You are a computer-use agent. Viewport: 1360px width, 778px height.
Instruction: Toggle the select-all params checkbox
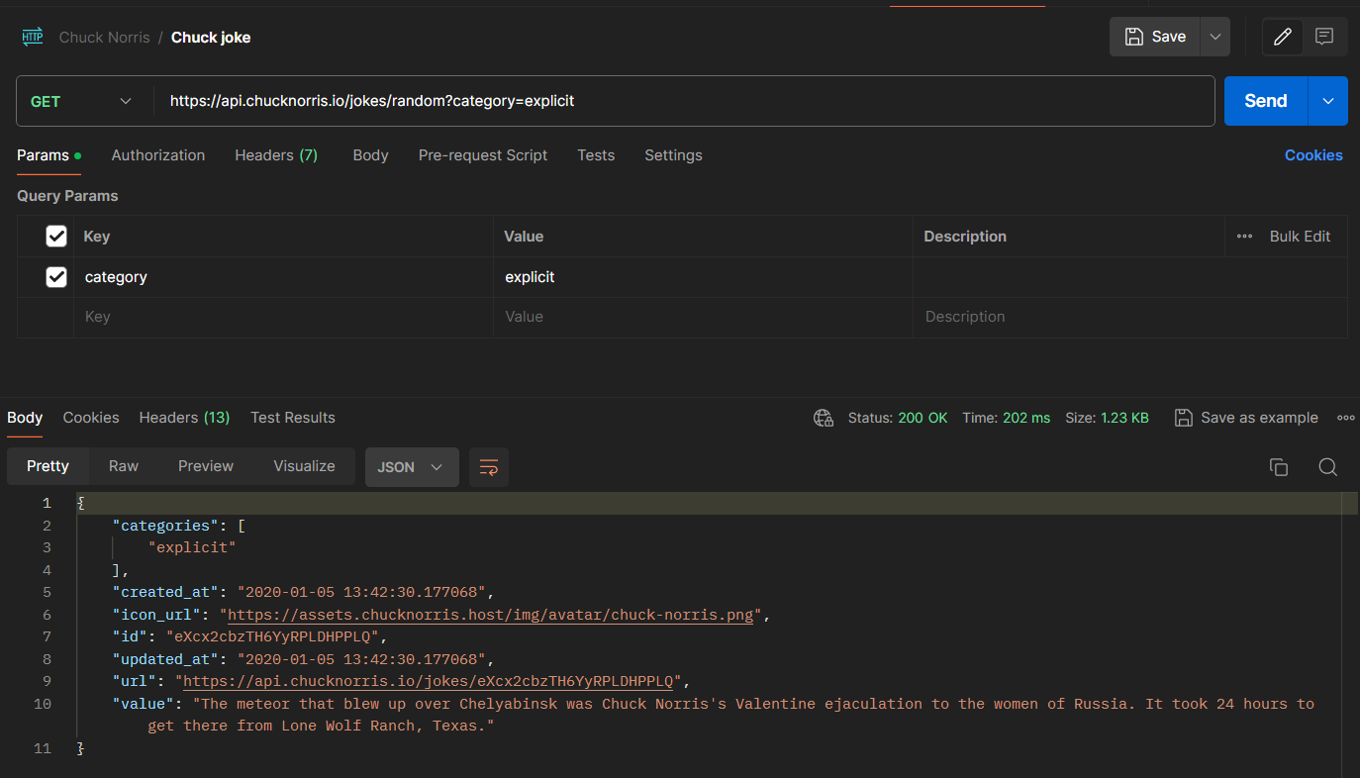[x=56, y=237]
